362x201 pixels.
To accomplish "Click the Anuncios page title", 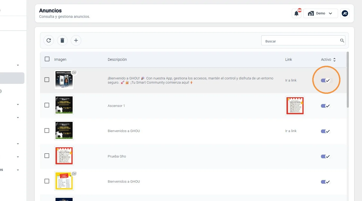I will point(51,11).
